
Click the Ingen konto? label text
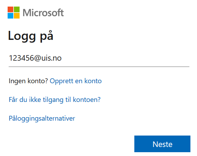point(28,81)
